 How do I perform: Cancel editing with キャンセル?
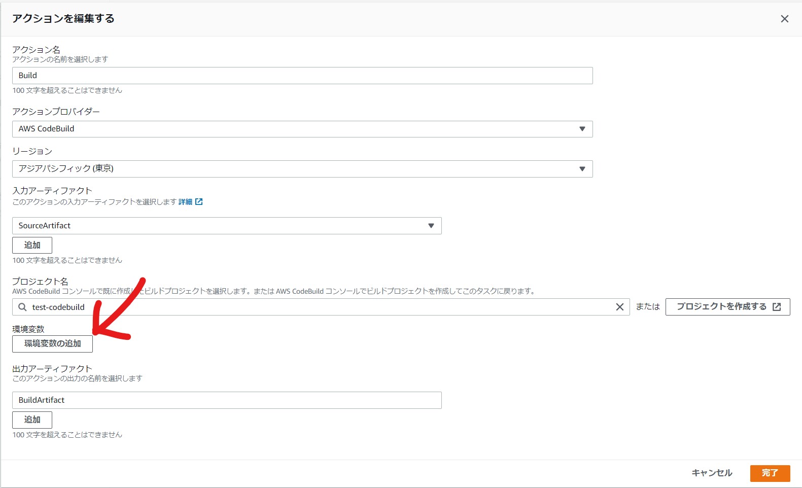point(712,473)
